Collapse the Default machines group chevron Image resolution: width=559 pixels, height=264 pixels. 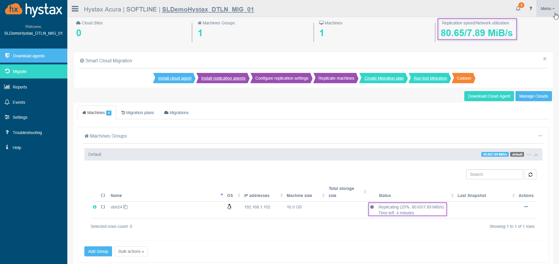tap(536, 155)
